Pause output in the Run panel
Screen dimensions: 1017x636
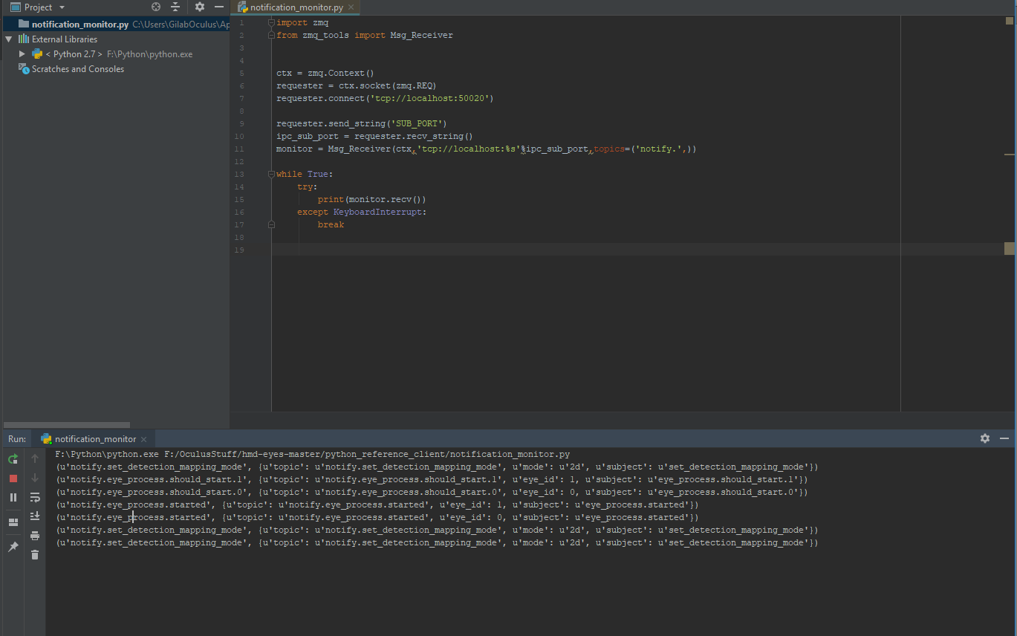click(13, 498)
